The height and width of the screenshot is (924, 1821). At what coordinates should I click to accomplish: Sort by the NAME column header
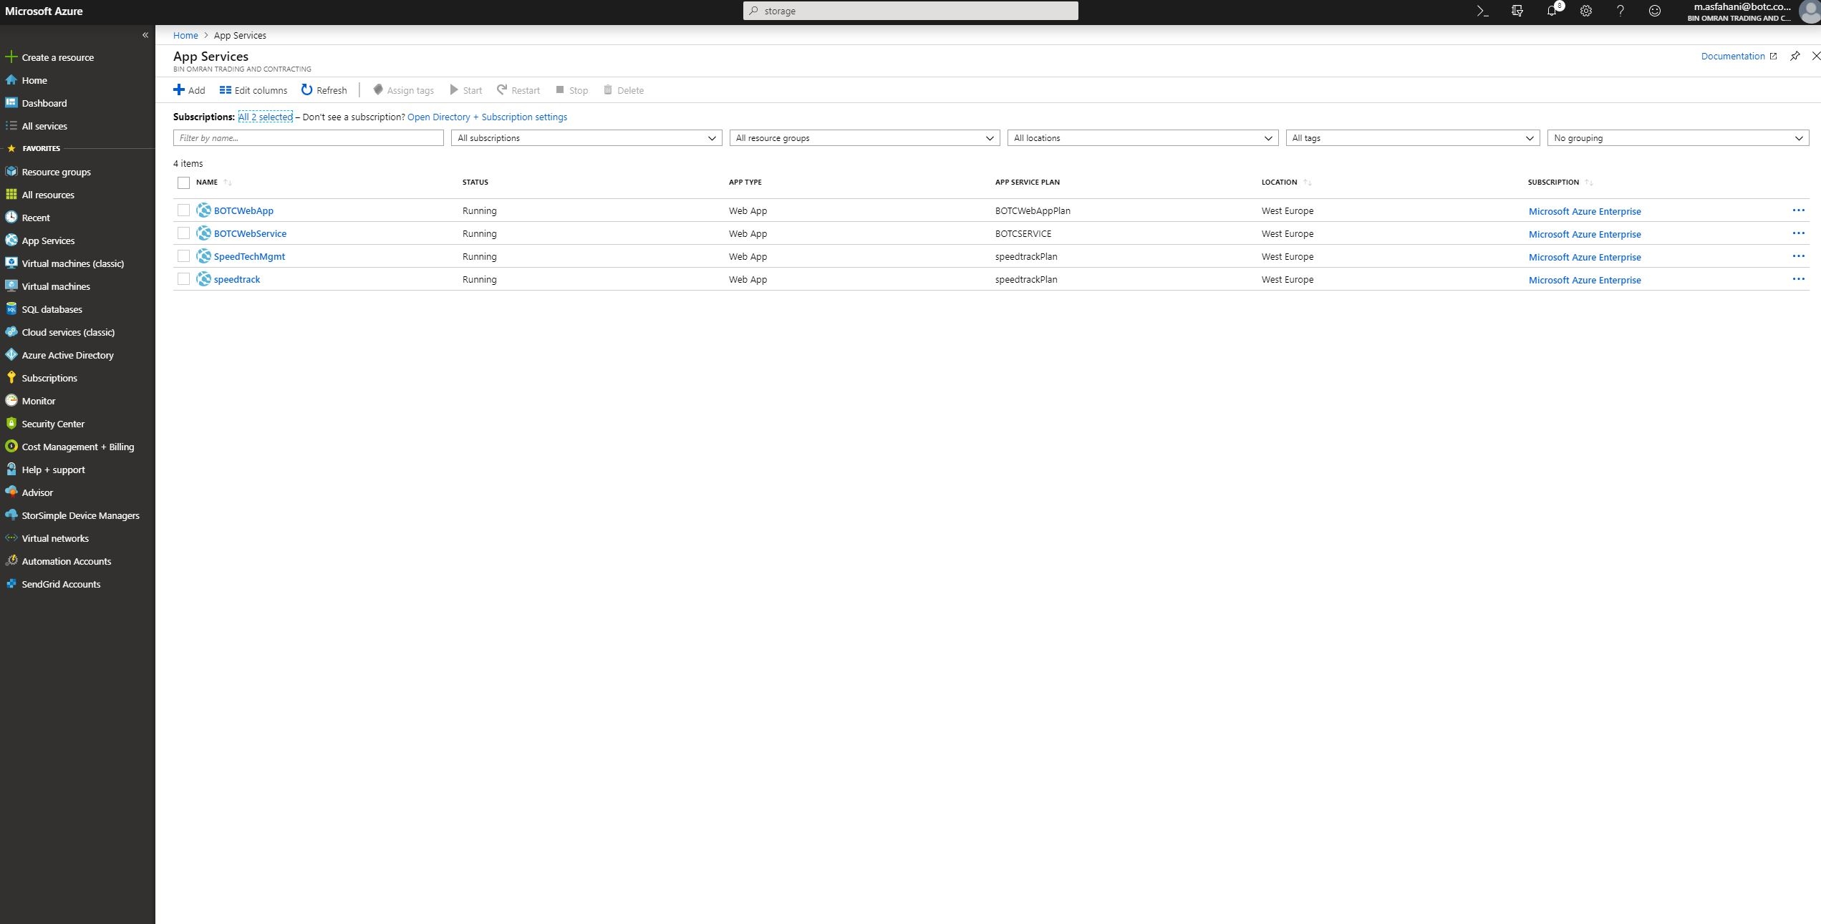pyautogui.click(x=207, y=182)
